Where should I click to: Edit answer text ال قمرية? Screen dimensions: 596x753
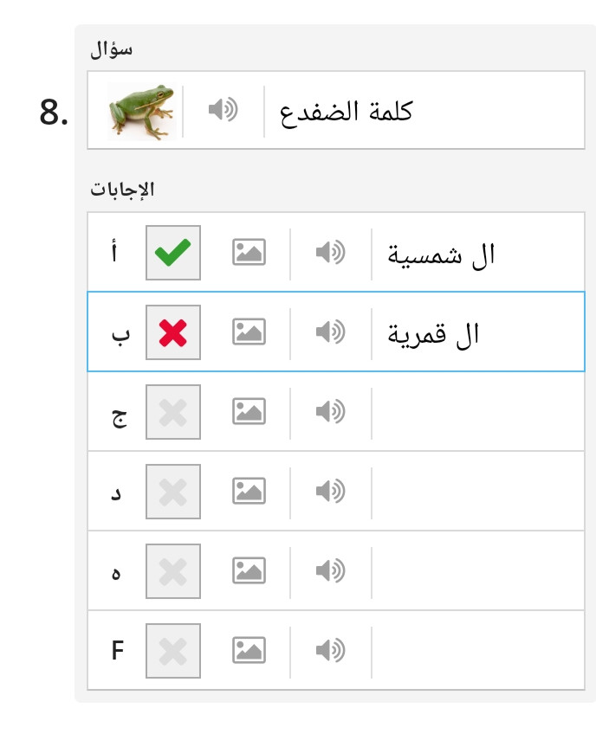pos(433,334)
